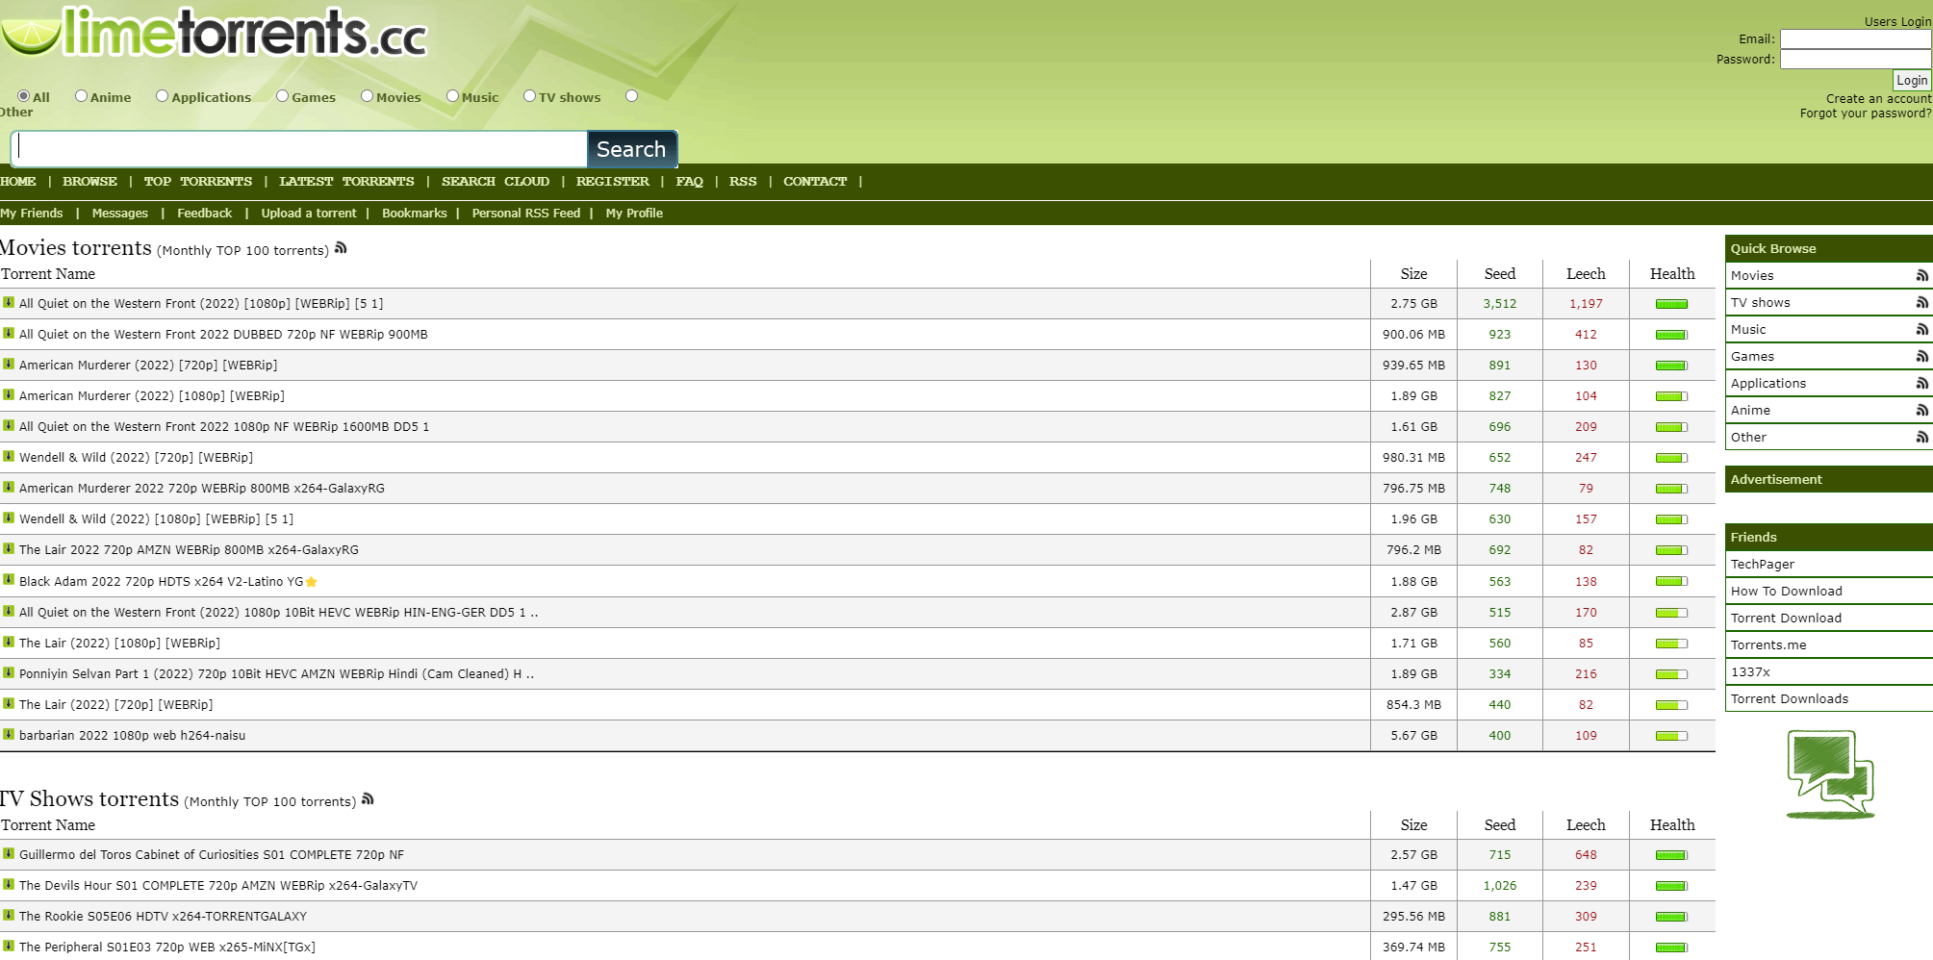
Task: Open Music RSS icon in Quick Browse
Action: [1921, 329]
